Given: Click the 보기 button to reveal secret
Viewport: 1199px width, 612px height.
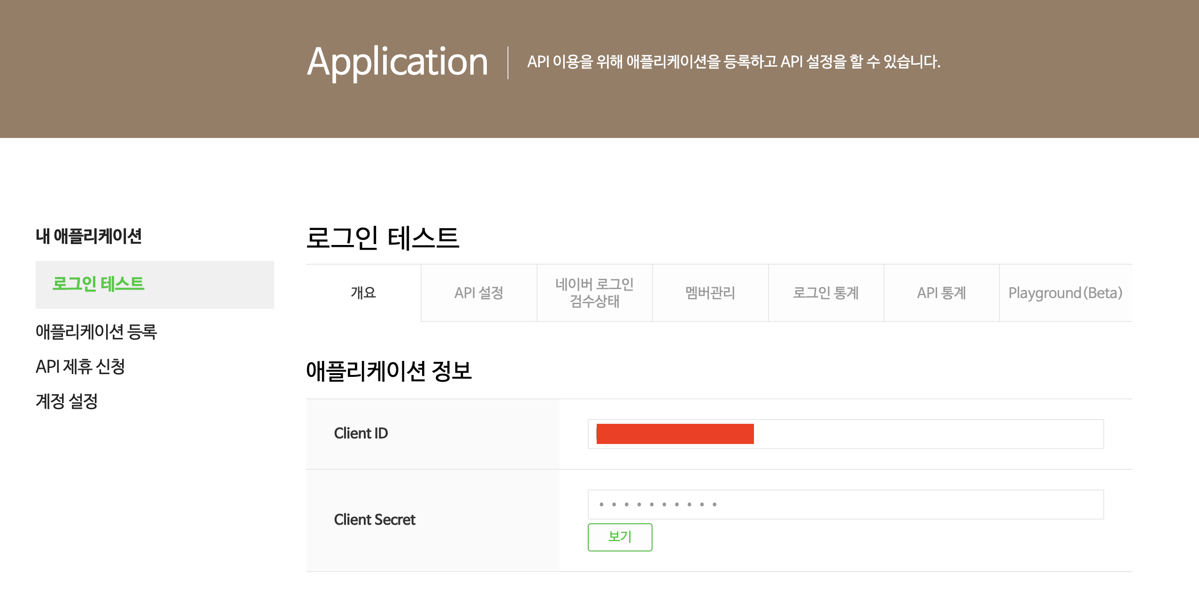Looking at the screenshot, I should point(620,537).
